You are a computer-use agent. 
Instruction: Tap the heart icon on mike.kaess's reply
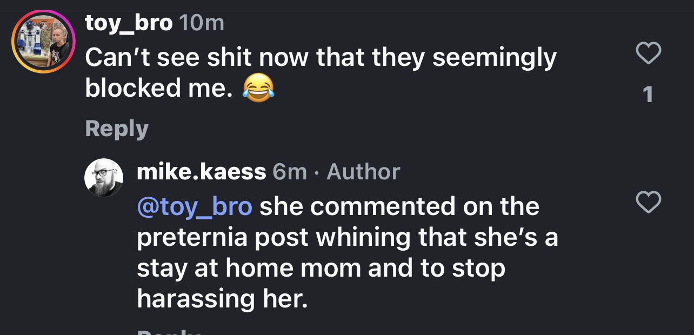tap(648, 203)
